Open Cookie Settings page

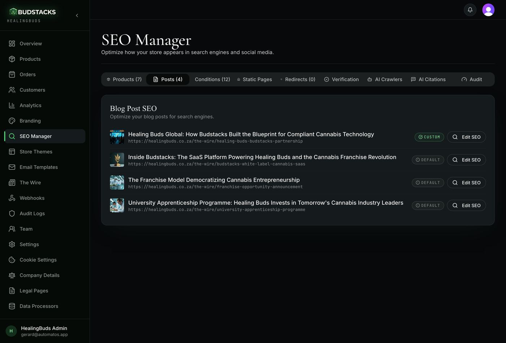(x=45, y=260)
